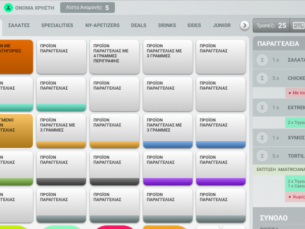
Task: Click the ΣΥΝΟΛΟ total header
Action: (x=274, y=218)
